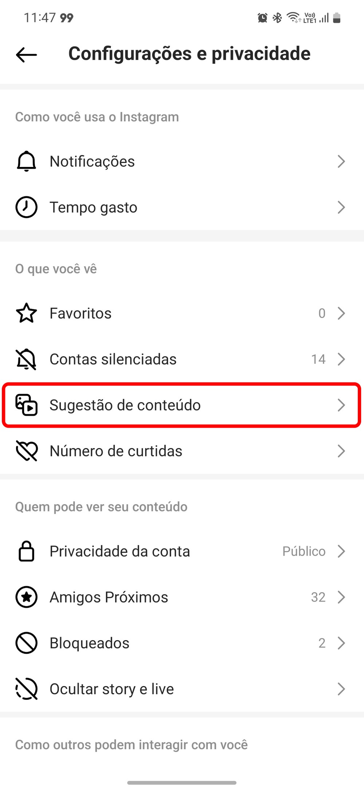Screen dimensions: 364x790
Task: Tap the Sugestão de conteúdo icon
Action: click(26, 405)
